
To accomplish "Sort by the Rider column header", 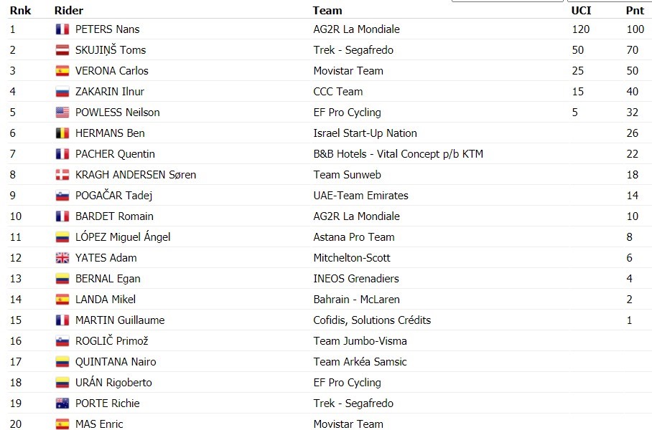I will [69, 10].
